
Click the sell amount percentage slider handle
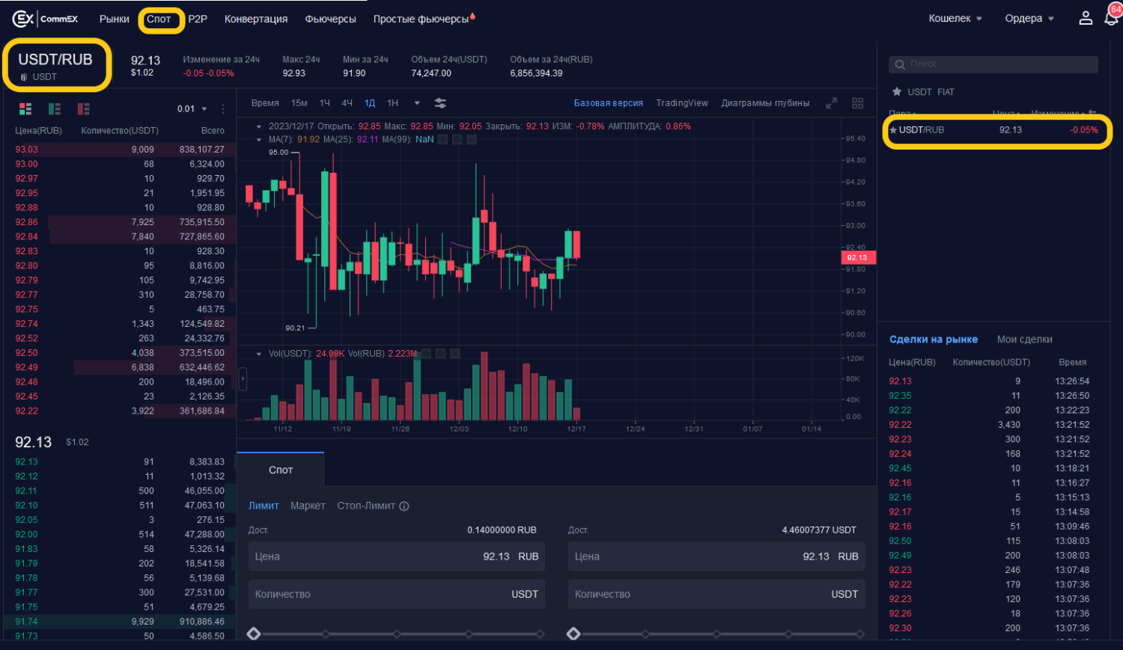573,634
